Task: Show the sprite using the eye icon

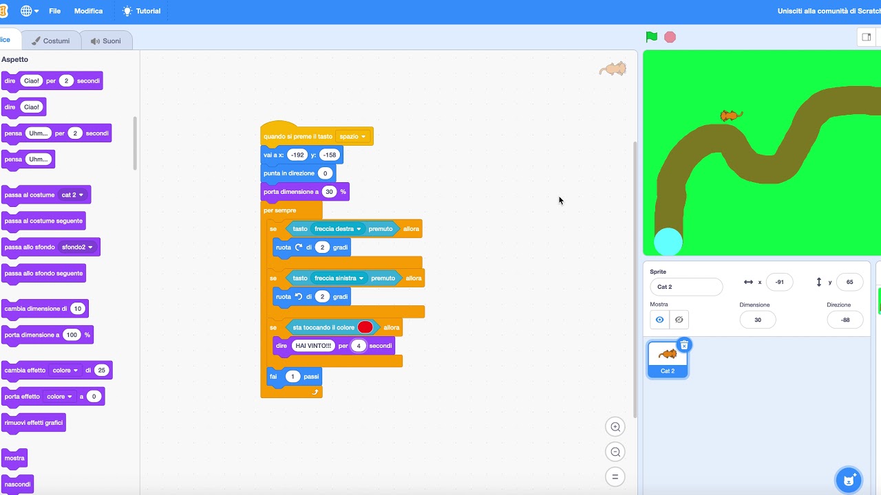Action: pyautogui.click(x=659, y=320)
